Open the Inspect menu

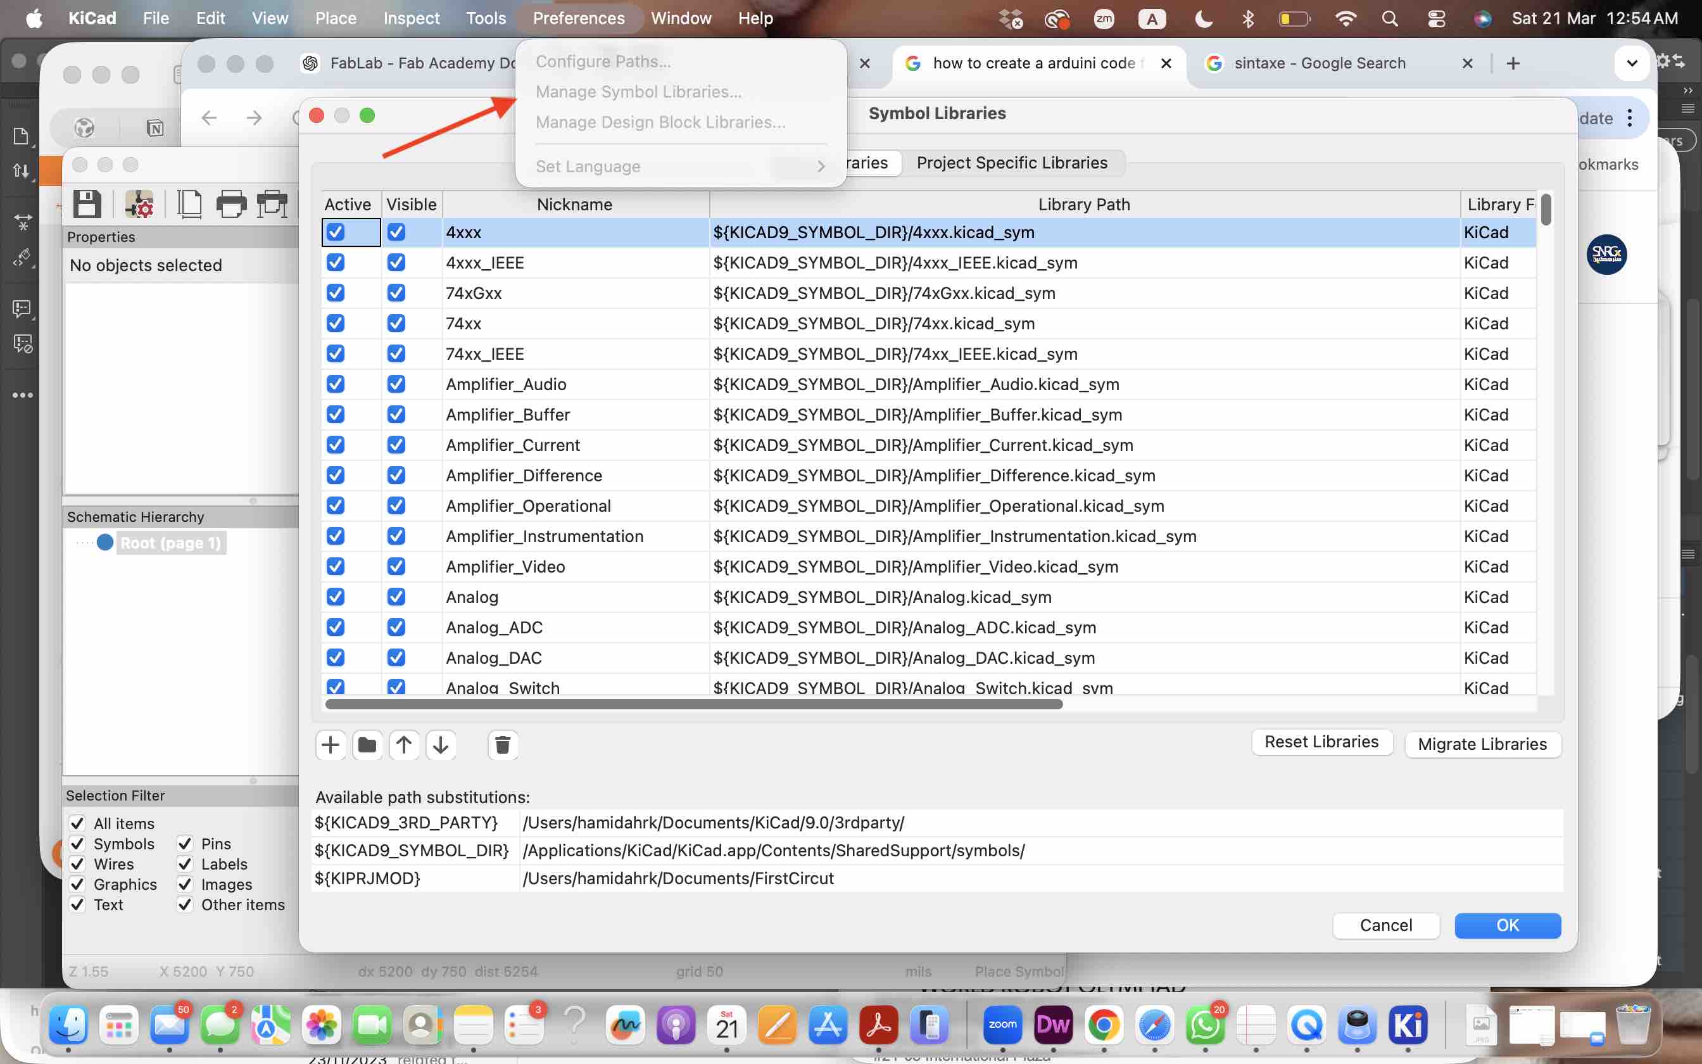(x=411, y=18)
